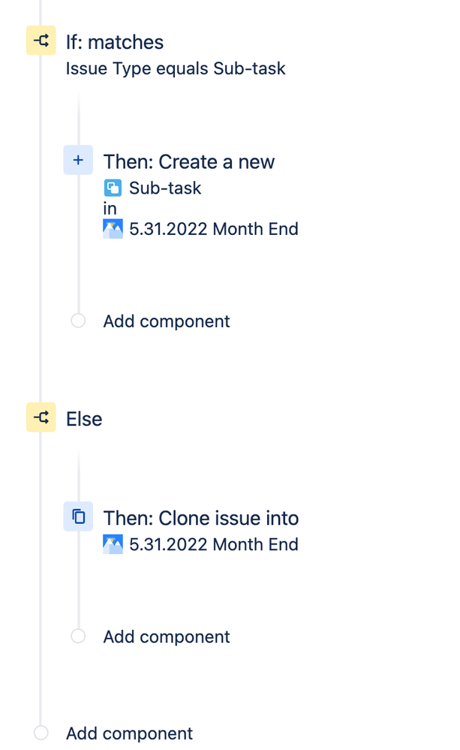The height and width of the screenshot is (750, 460).
Task: Open Then: Clone issue into action
Action: [201, 518]
